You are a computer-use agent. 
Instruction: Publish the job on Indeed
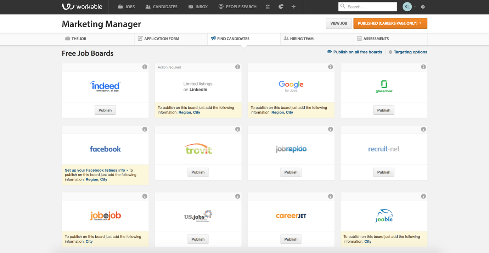(105, 110)
